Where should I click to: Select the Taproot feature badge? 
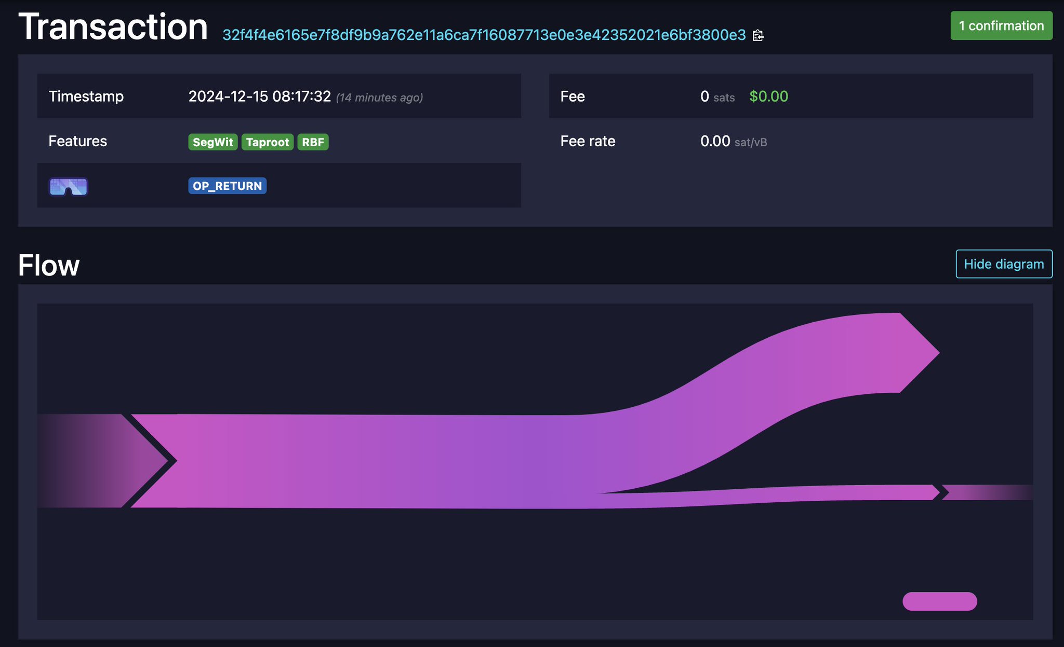point(267,142)
